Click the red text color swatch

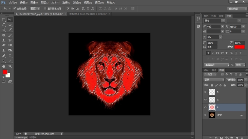[x=239, y=47]
